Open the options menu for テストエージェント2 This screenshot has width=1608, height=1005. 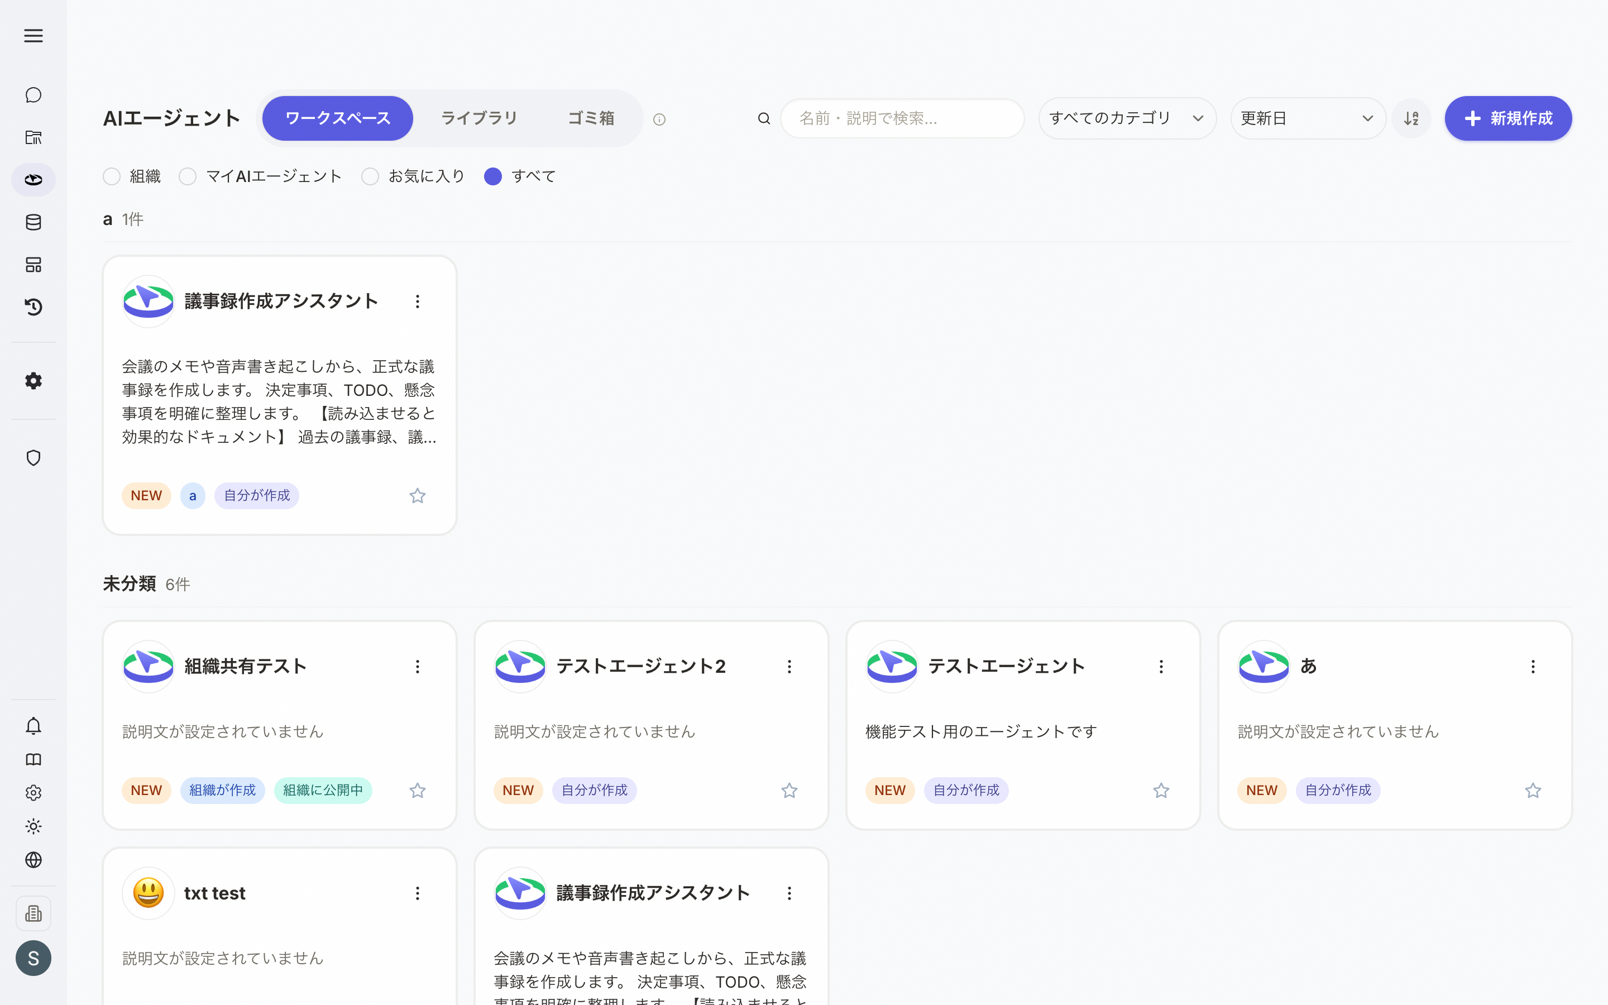789,666
